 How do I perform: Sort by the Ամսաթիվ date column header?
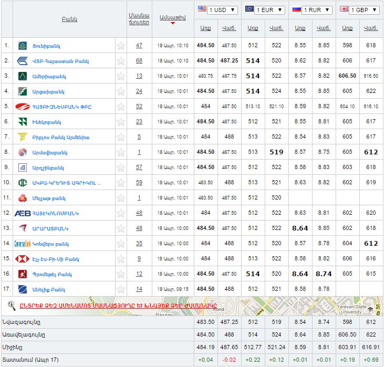tap(172, 18)
